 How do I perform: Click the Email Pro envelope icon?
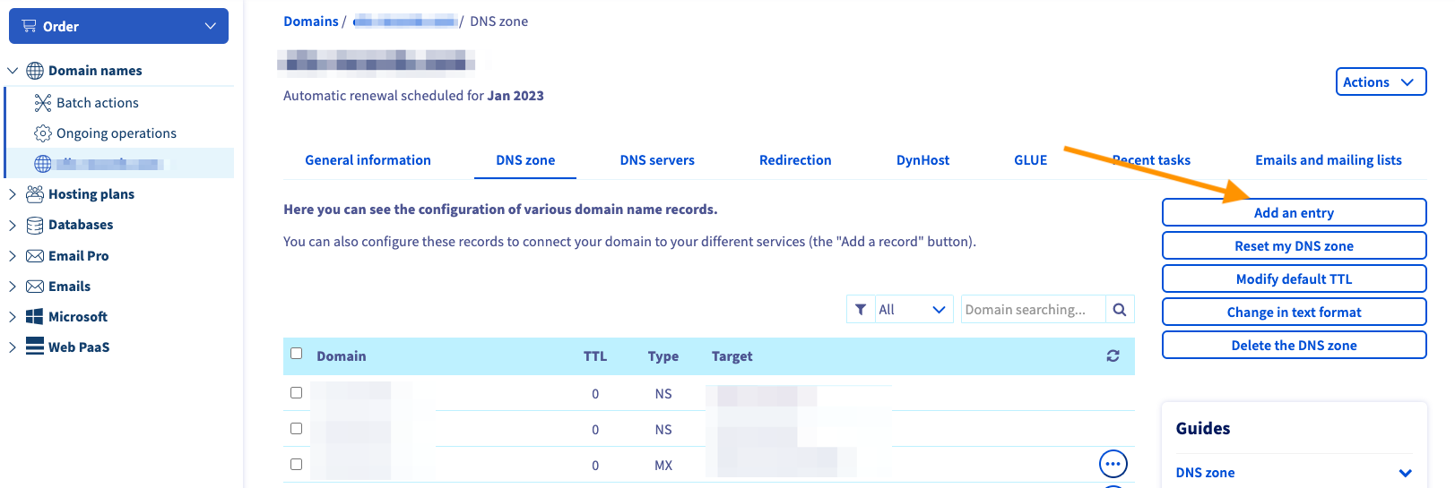(35, 256)
